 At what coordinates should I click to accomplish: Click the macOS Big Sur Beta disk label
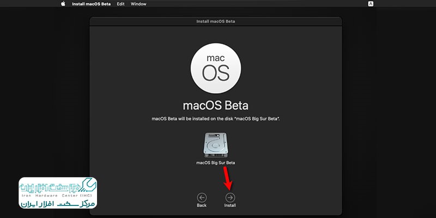[x=215, y=163]
